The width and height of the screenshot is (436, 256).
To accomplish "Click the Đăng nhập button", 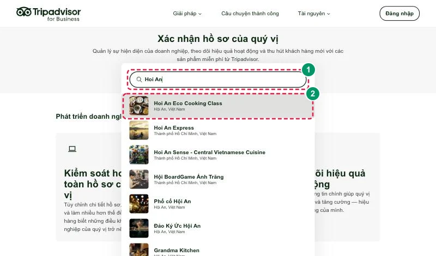I will (399, 13).
